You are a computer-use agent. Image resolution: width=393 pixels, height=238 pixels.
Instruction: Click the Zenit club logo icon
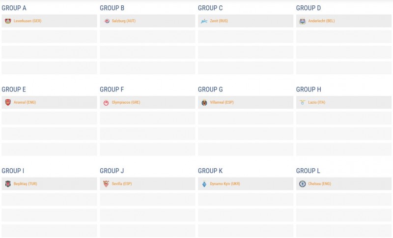coord(204,21)
